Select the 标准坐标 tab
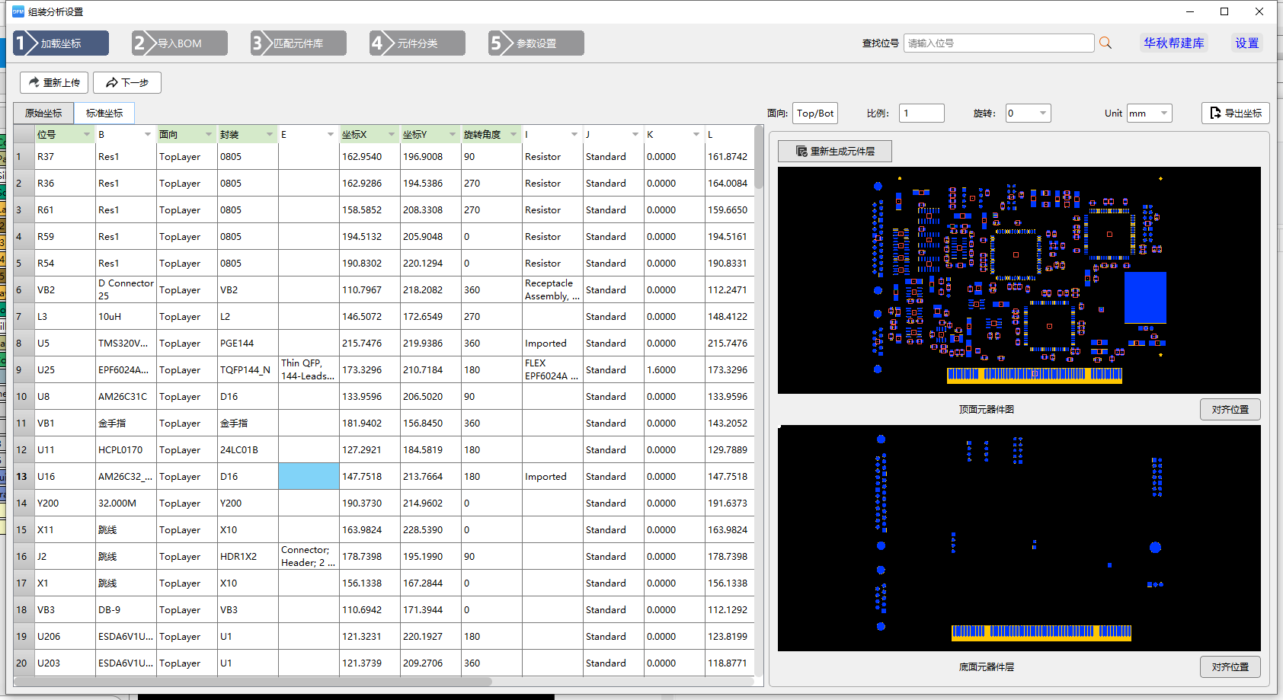 point(104,113)
